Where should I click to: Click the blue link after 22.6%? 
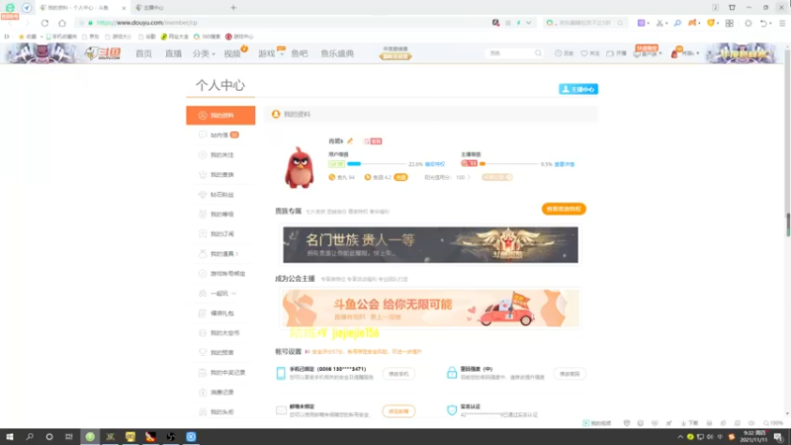pyautogui.click(x=435, y=164)
